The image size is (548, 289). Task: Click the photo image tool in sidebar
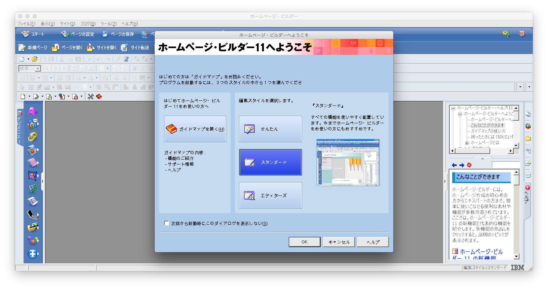pos(33,150)
